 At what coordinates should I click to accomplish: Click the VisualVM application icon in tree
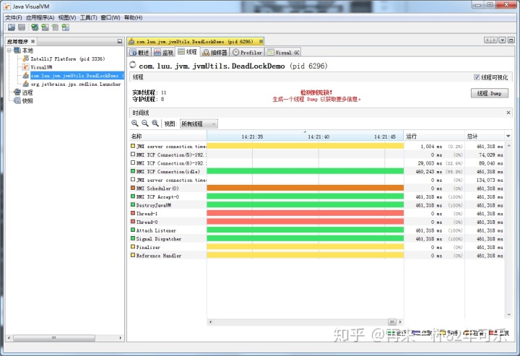click(x=25, y=67)
